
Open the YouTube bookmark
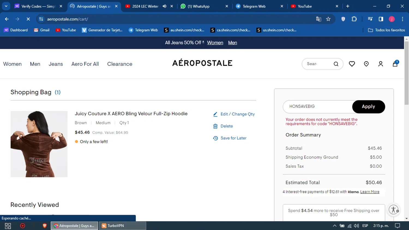coord(66,30)
